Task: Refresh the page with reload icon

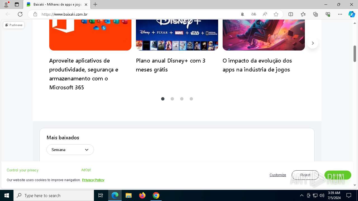Action: pos(20,14)
